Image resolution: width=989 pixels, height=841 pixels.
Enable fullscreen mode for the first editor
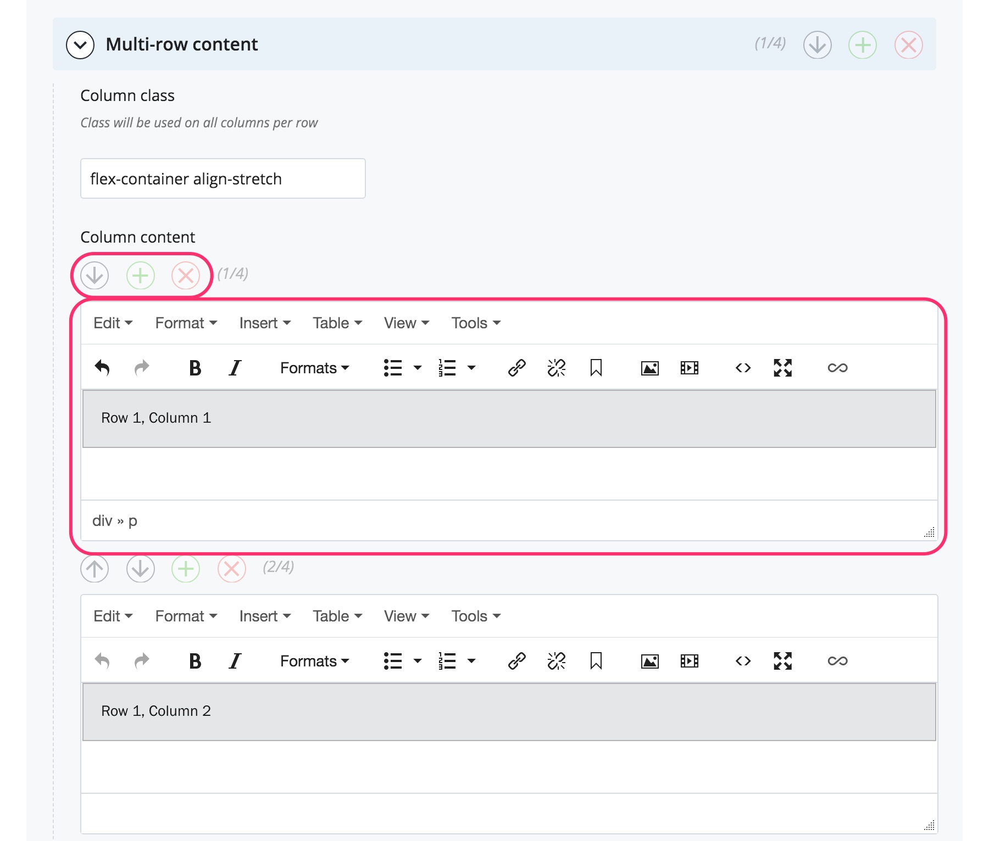[x=782, y=368]
